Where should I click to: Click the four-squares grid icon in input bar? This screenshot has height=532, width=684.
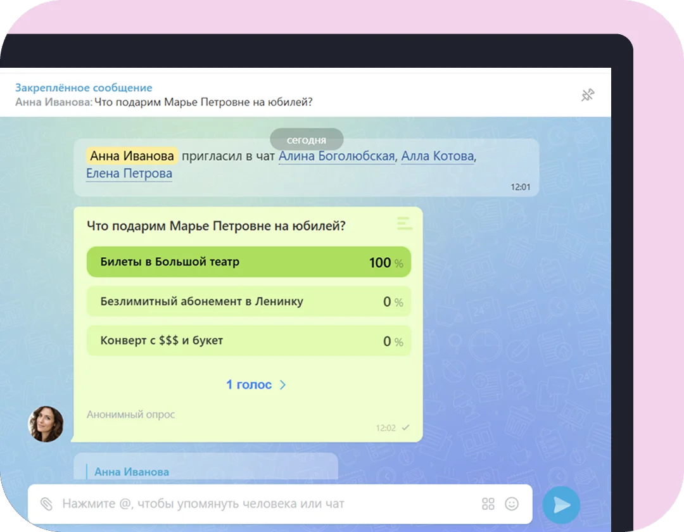click(488, 504)
